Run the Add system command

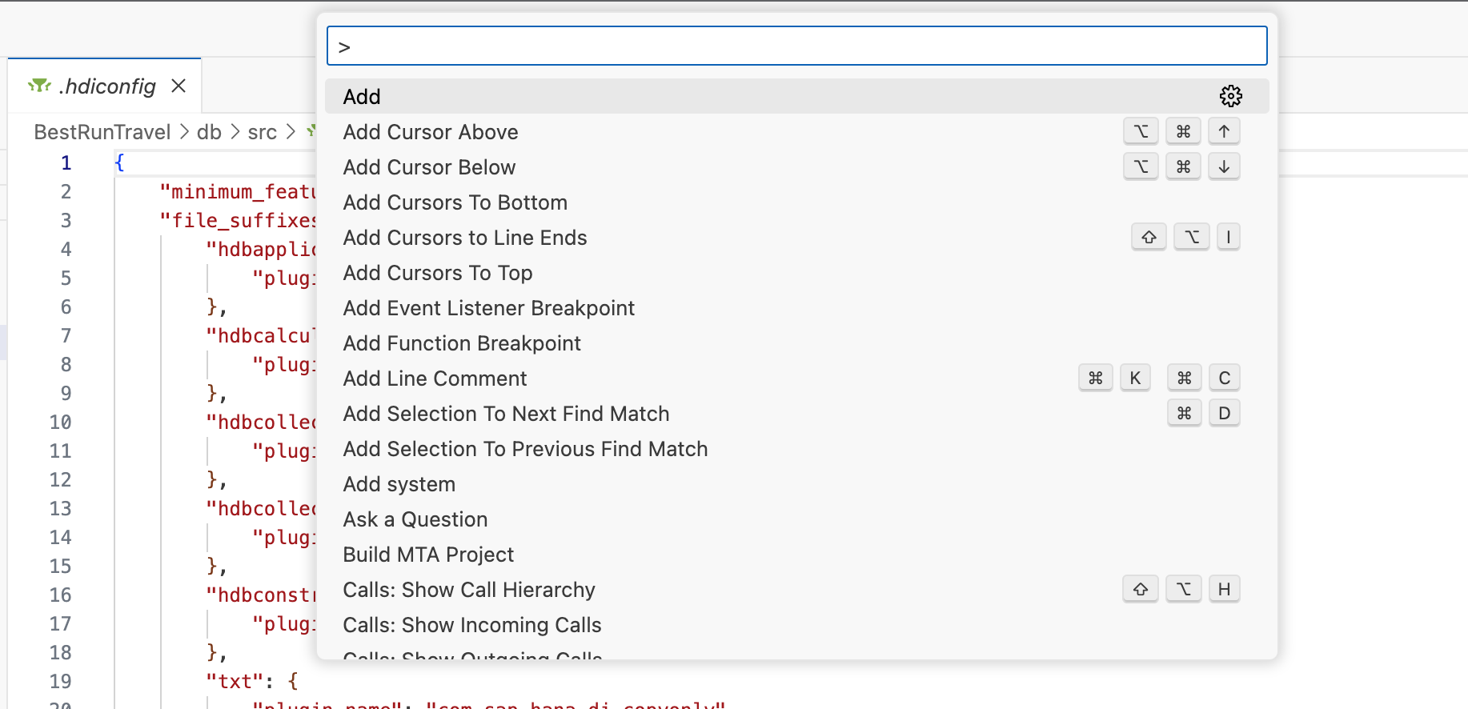[796, 483]
